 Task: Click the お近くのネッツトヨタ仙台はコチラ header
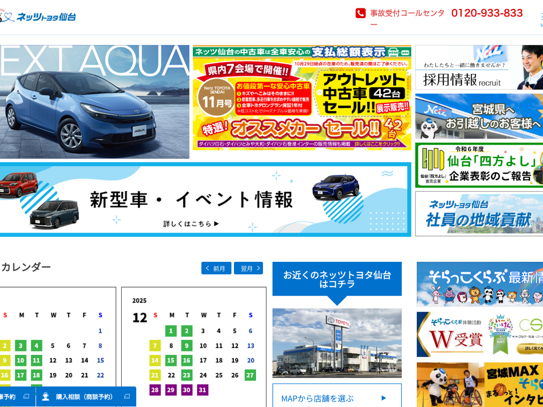pos(337,279)
